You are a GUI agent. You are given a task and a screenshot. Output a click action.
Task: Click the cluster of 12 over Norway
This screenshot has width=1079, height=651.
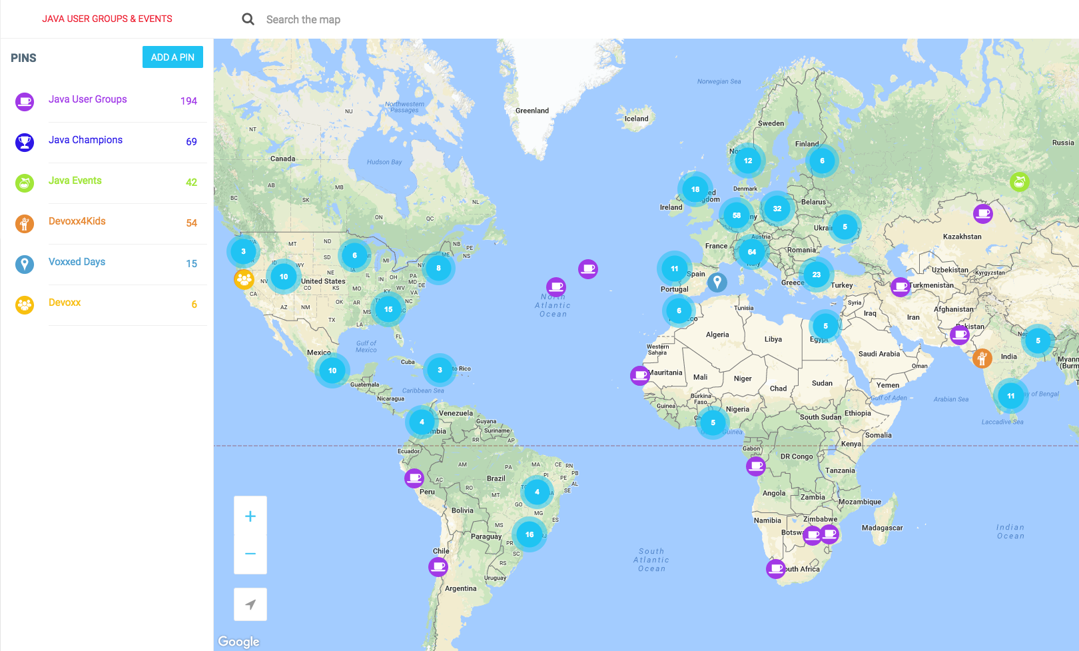[748, 161]
